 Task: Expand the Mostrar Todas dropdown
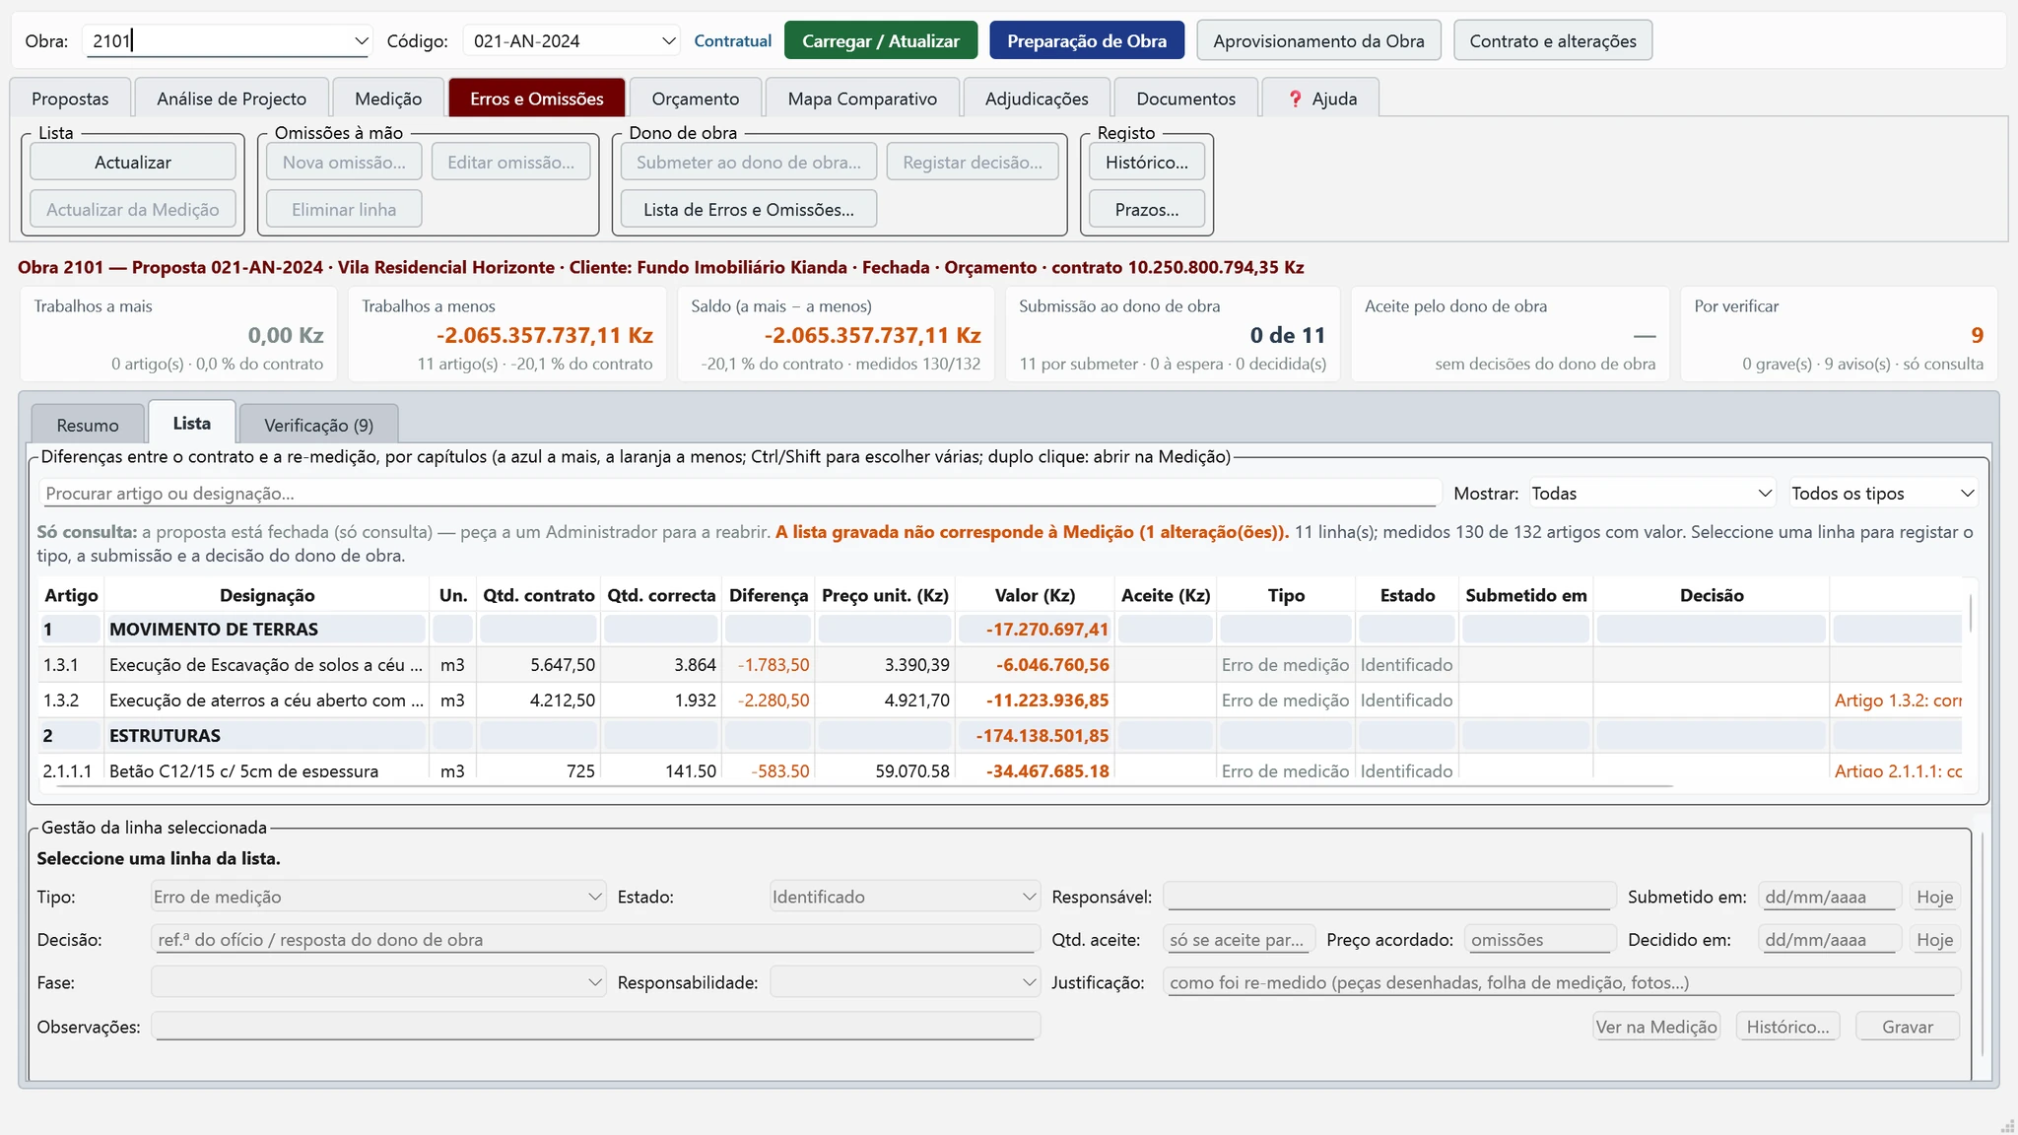(x=1651, y=494)
